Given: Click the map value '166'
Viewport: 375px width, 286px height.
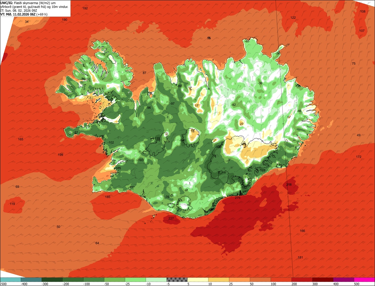Looking at the screenshot, I should point(302,231).
